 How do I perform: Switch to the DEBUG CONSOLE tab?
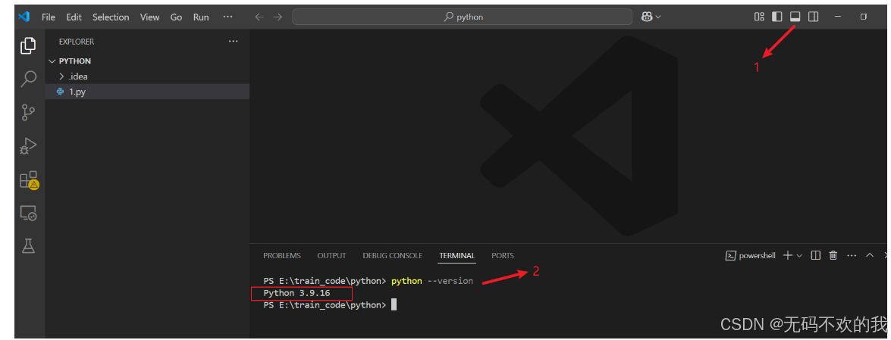393,255
